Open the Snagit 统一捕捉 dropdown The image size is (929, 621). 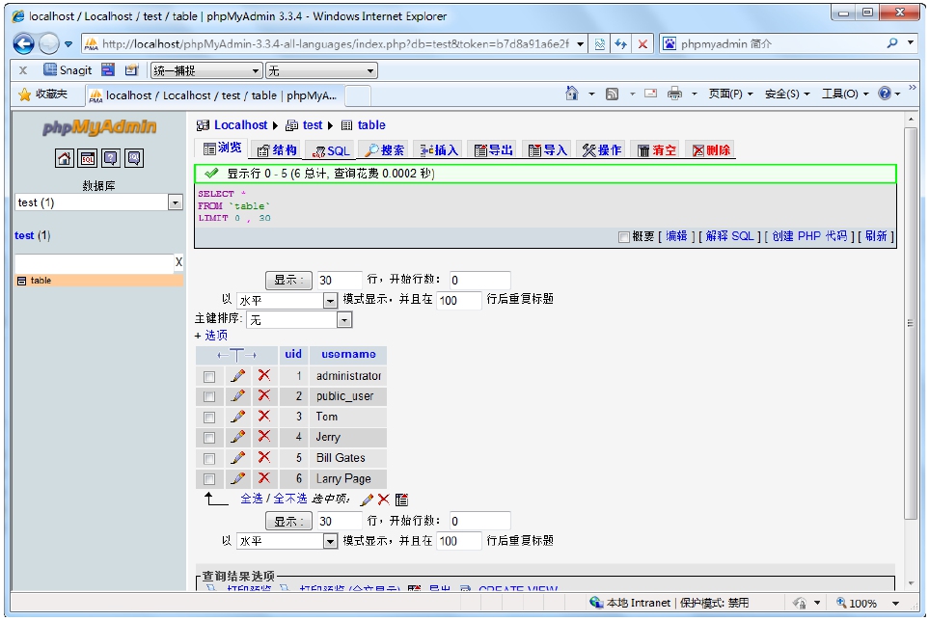coord(206,70)
